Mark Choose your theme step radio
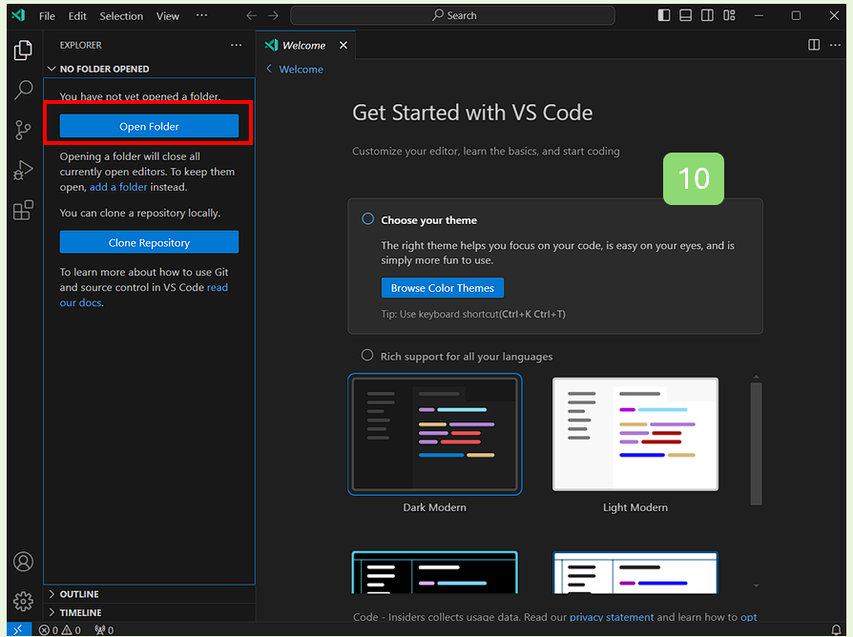The image size is (853, 637). 367,218
